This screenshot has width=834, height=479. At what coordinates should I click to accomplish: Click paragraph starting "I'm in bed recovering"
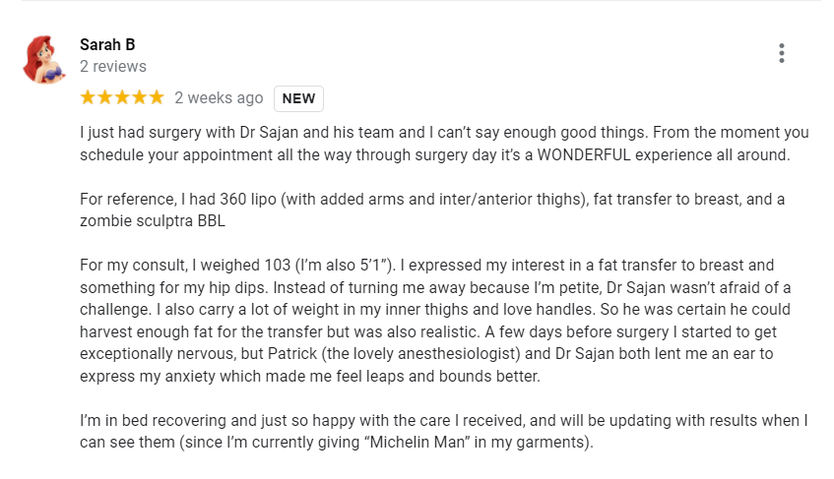[x=444, y=431]
